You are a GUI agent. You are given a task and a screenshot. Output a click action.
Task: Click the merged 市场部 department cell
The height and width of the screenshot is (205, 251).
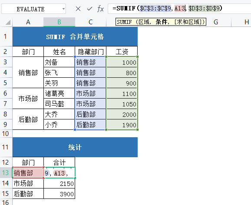click(28, 99)
